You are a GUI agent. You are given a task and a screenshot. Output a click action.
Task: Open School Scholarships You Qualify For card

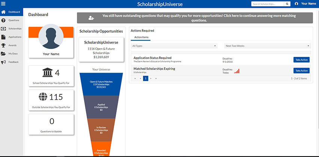coord(51,76)
